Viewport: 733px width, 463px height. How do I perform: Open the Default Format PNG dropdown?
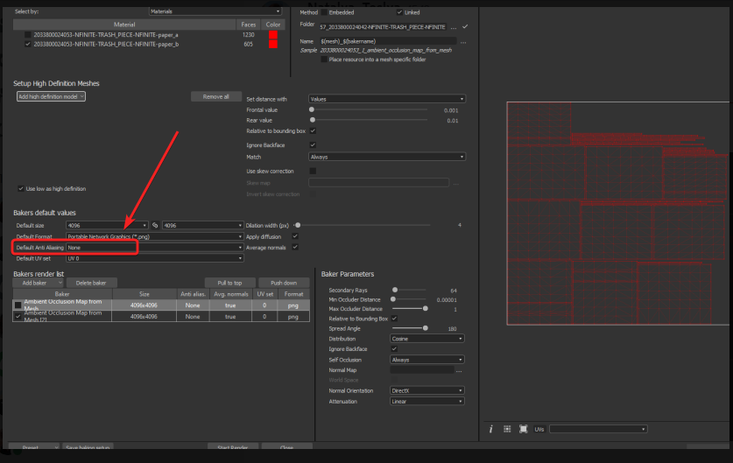[x=155, y=236]
